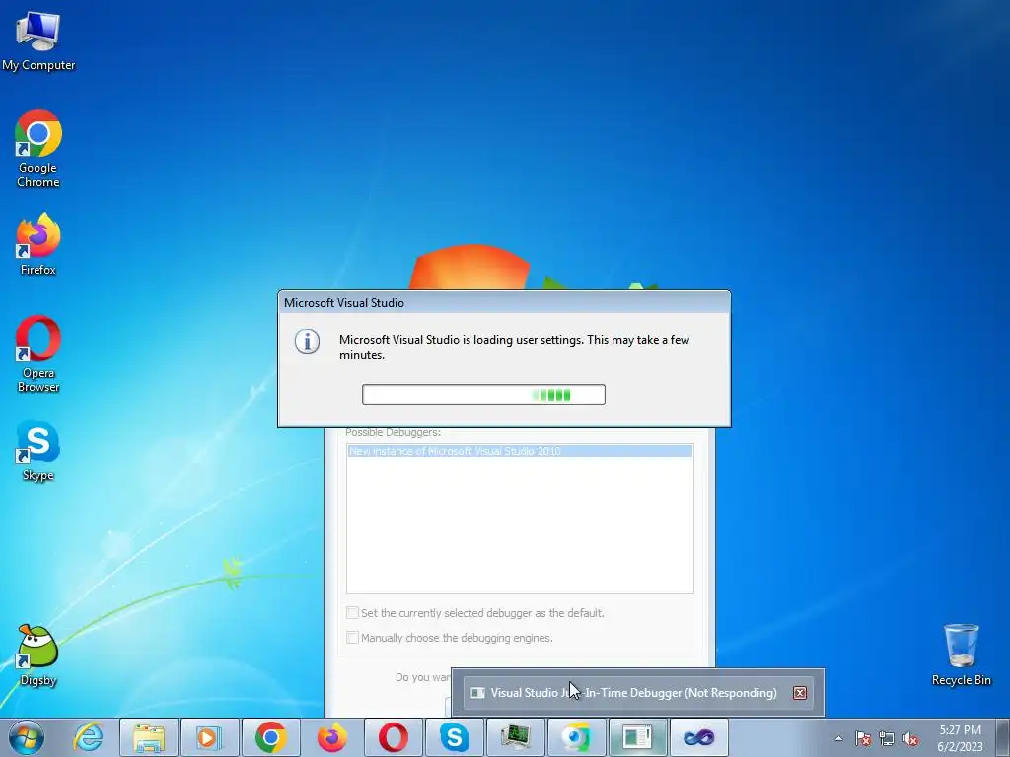Launch Internet Explorer from taskbar
1010x757 pixels.
pyautogui.click(x=88, y=737)
